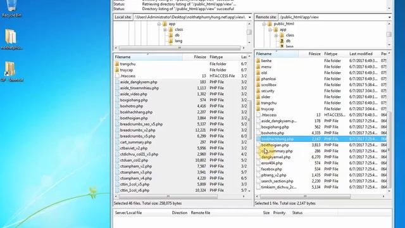Select the db folder in the local tree
405x228 pixels.
click(x=177, y=35)
